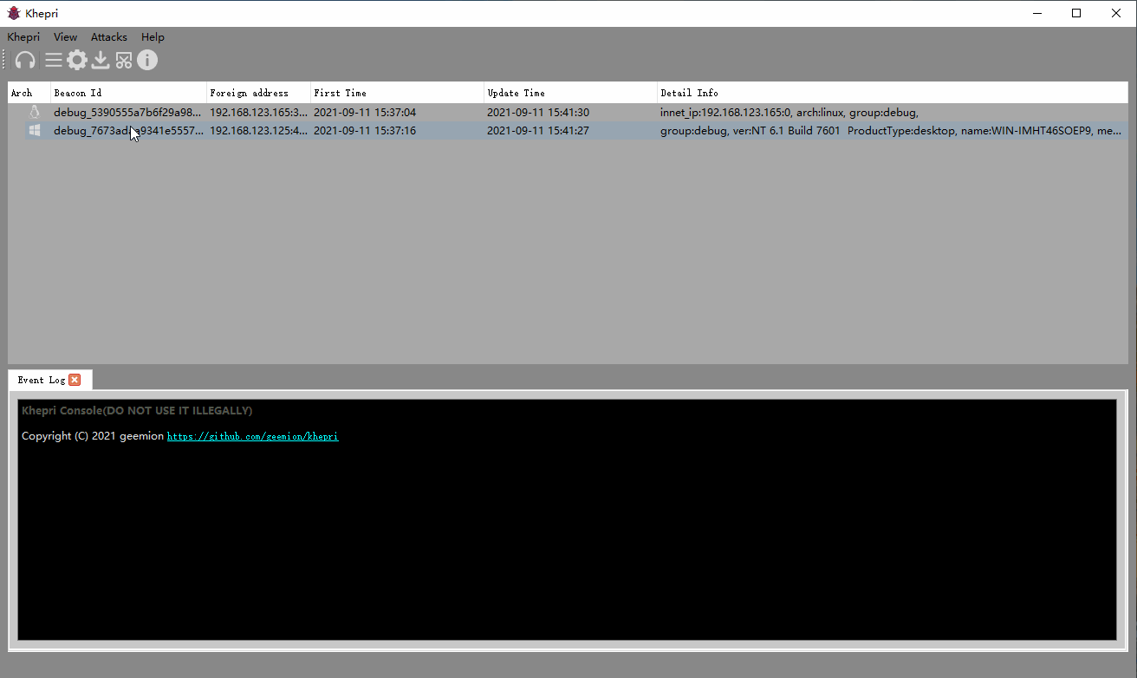Click the round info toolbar icon
Screen dimensions: 1137x678
tap(147, 60)
